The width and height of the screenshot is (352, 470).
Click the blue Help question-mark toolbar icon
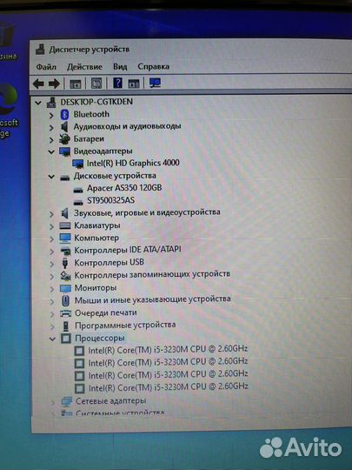click(117, 83)
